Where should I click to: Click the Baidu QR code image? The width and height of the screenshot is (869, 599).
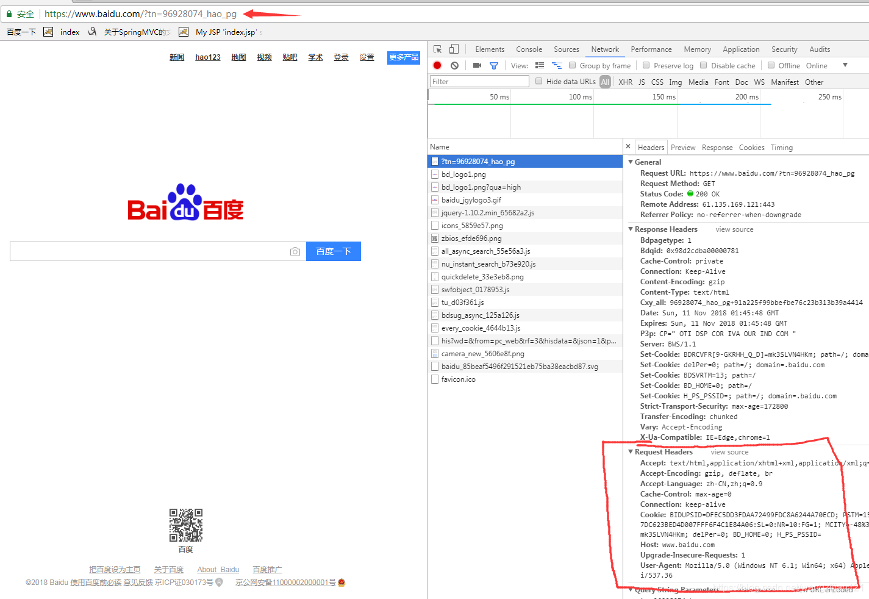click(x=186, y=525)
